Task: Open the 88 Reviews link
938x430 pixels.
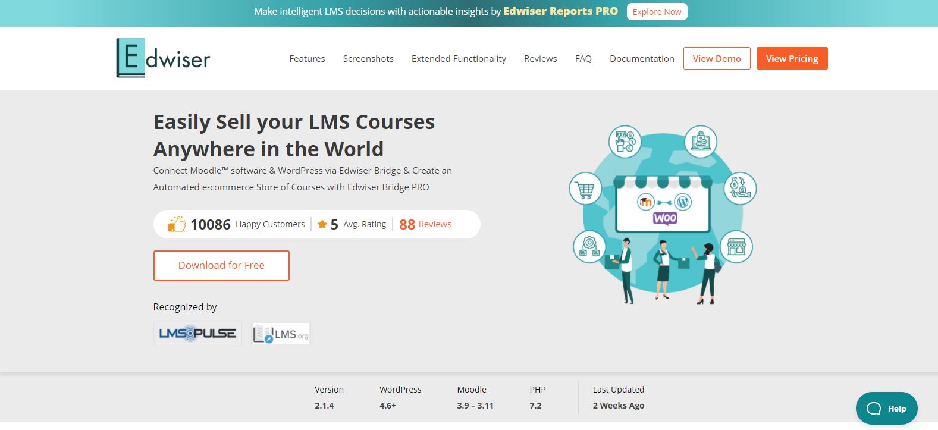Action: (425, 224)
